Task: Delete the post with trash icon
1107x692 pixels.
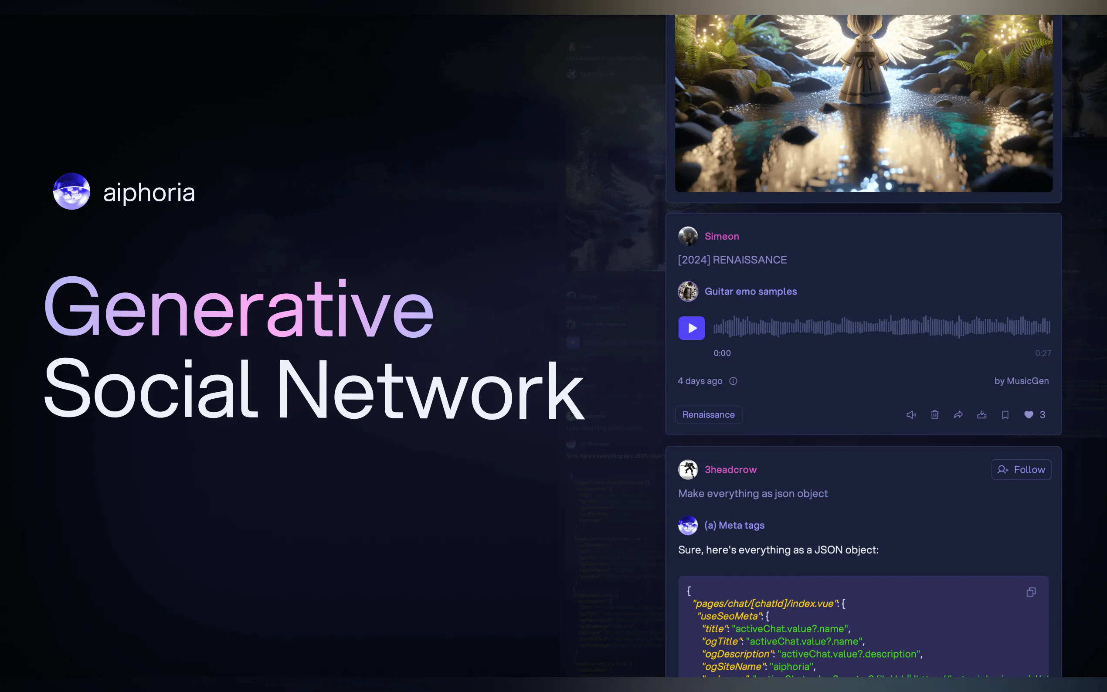Action: (934, 415)
